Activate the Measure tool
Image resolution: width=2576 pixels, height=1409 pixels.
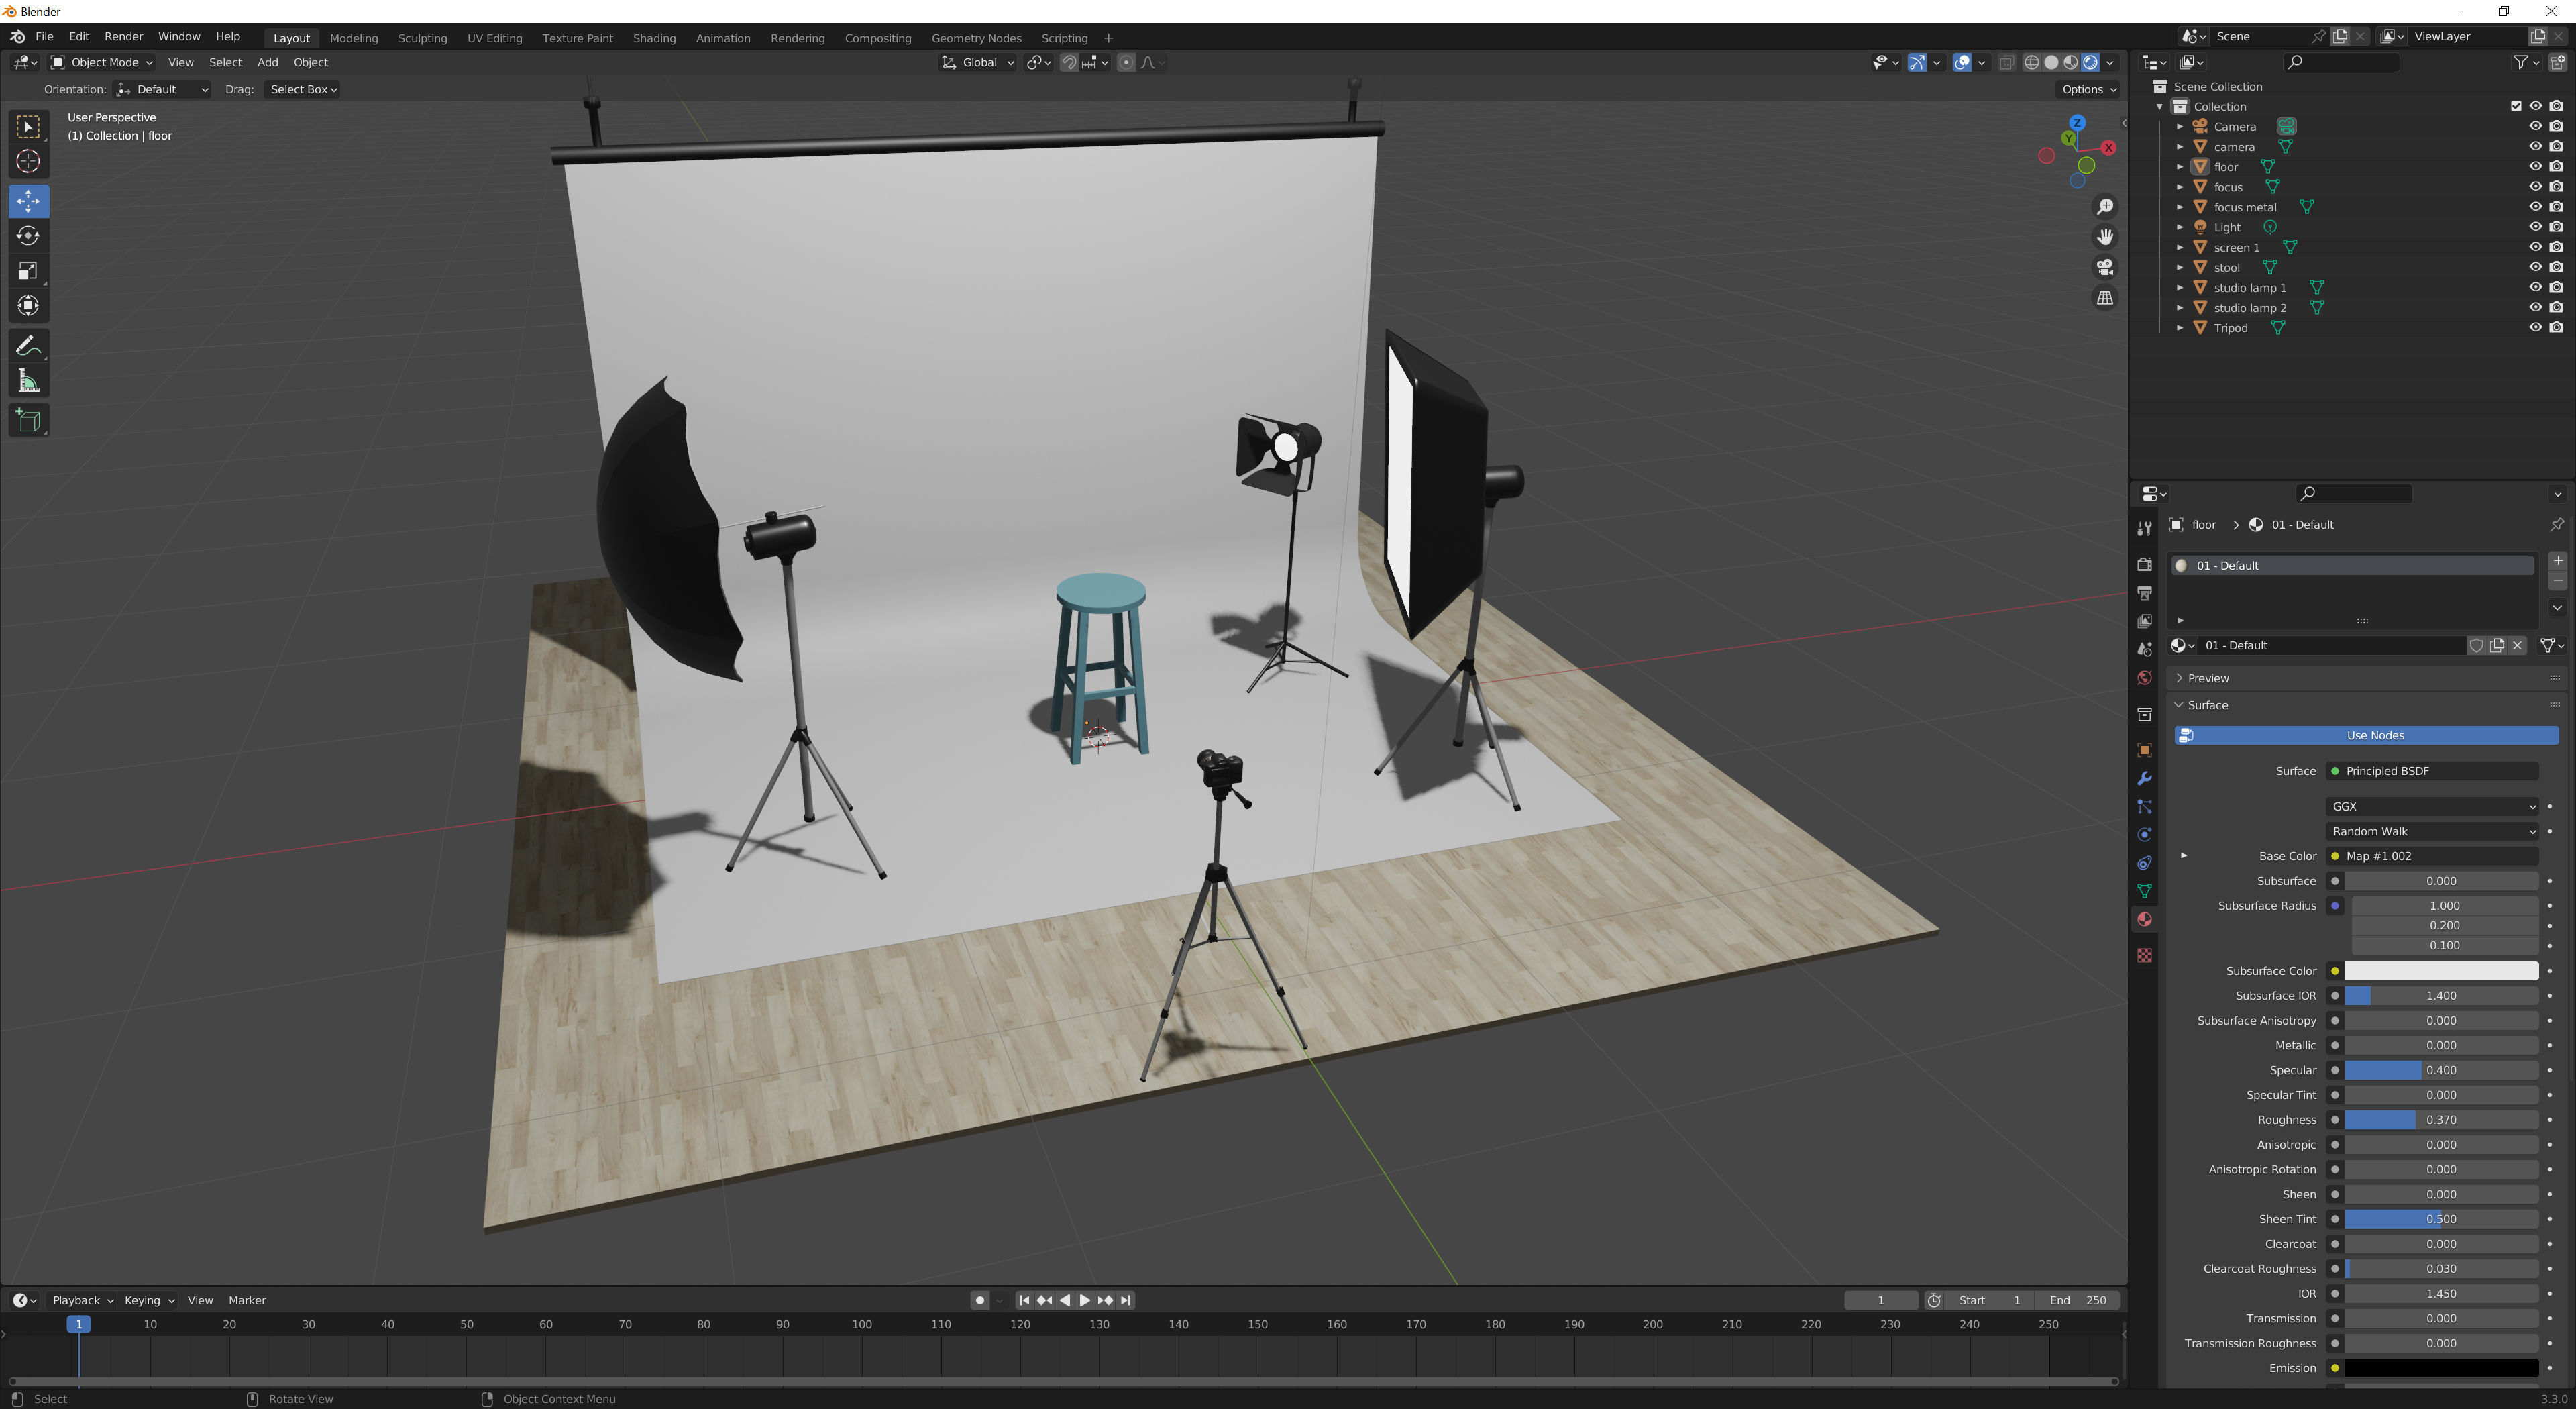[x=28, y=381]
